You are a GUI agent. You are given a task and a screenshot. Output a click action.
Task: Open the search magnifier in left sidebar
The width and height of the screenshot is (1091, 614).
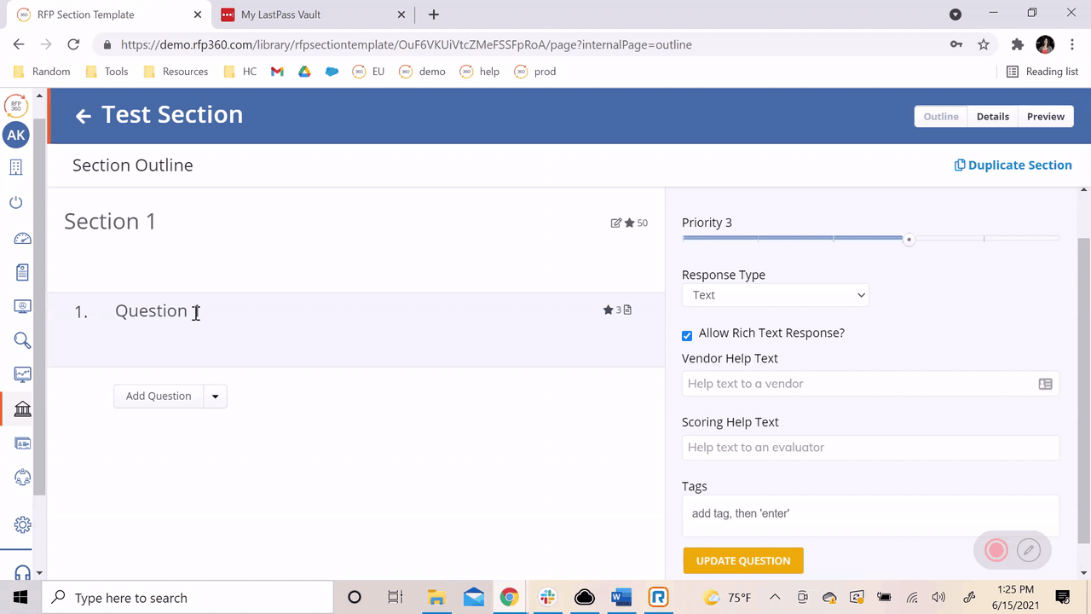pos(23,341)
